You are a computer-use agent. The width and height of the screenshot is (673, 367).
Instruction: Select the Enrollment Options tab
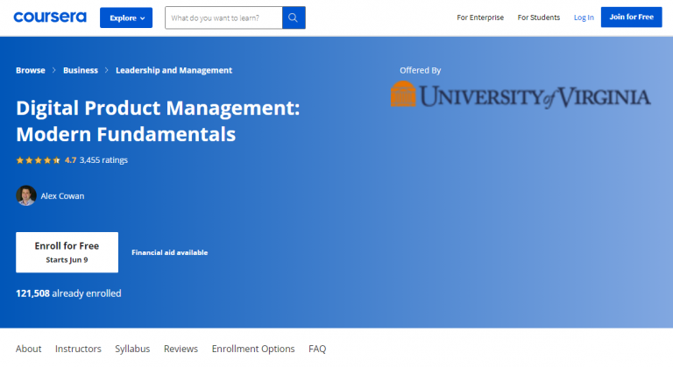click(253, 349)
